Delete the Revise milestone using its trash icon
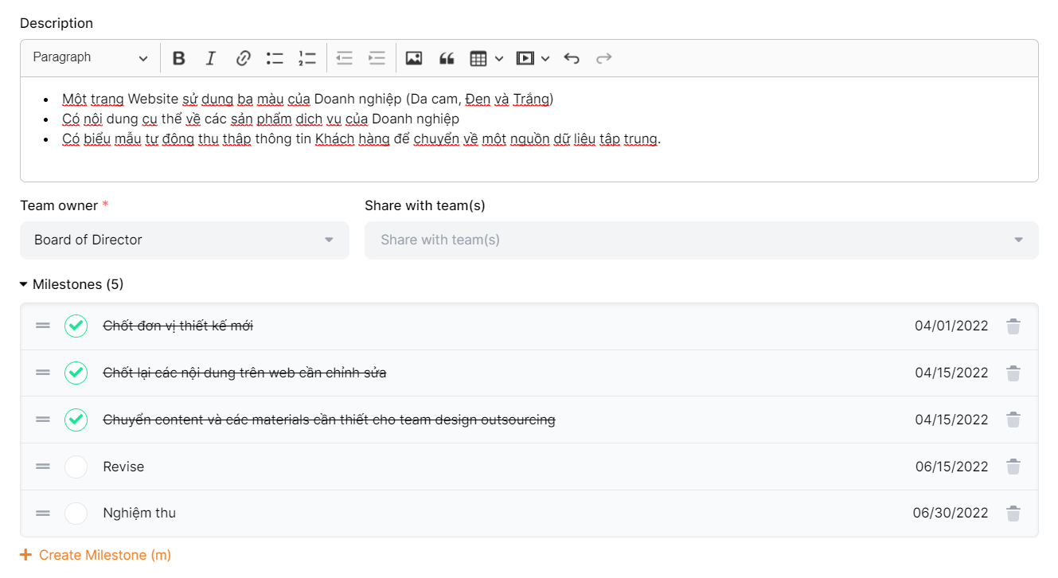Viewport: 1058px width, 578px height. (x=1013, y=467)
